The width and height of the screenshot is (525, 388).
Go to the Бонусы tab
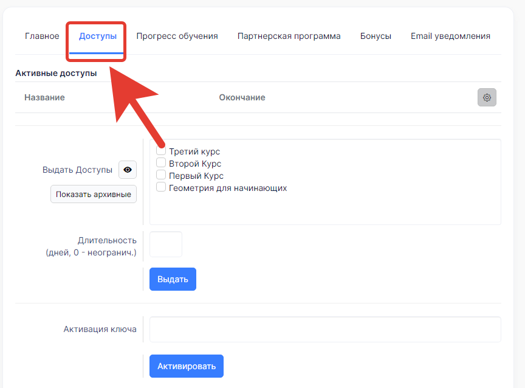pos(376,36)
